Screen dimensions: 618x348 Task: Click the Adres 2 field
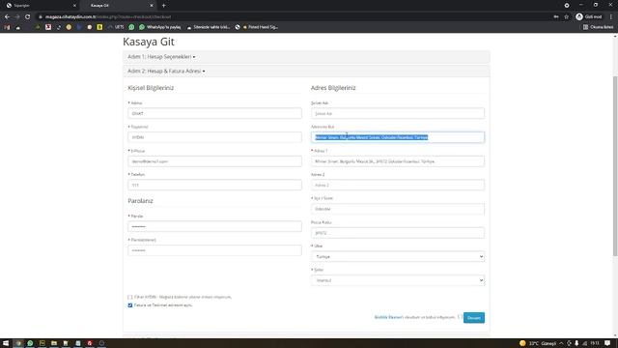(398, 185)
